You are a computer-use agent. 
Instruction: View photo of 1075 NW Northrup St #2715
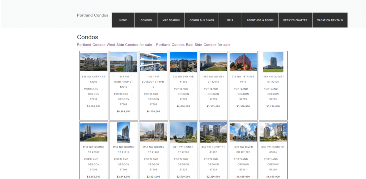123,62
